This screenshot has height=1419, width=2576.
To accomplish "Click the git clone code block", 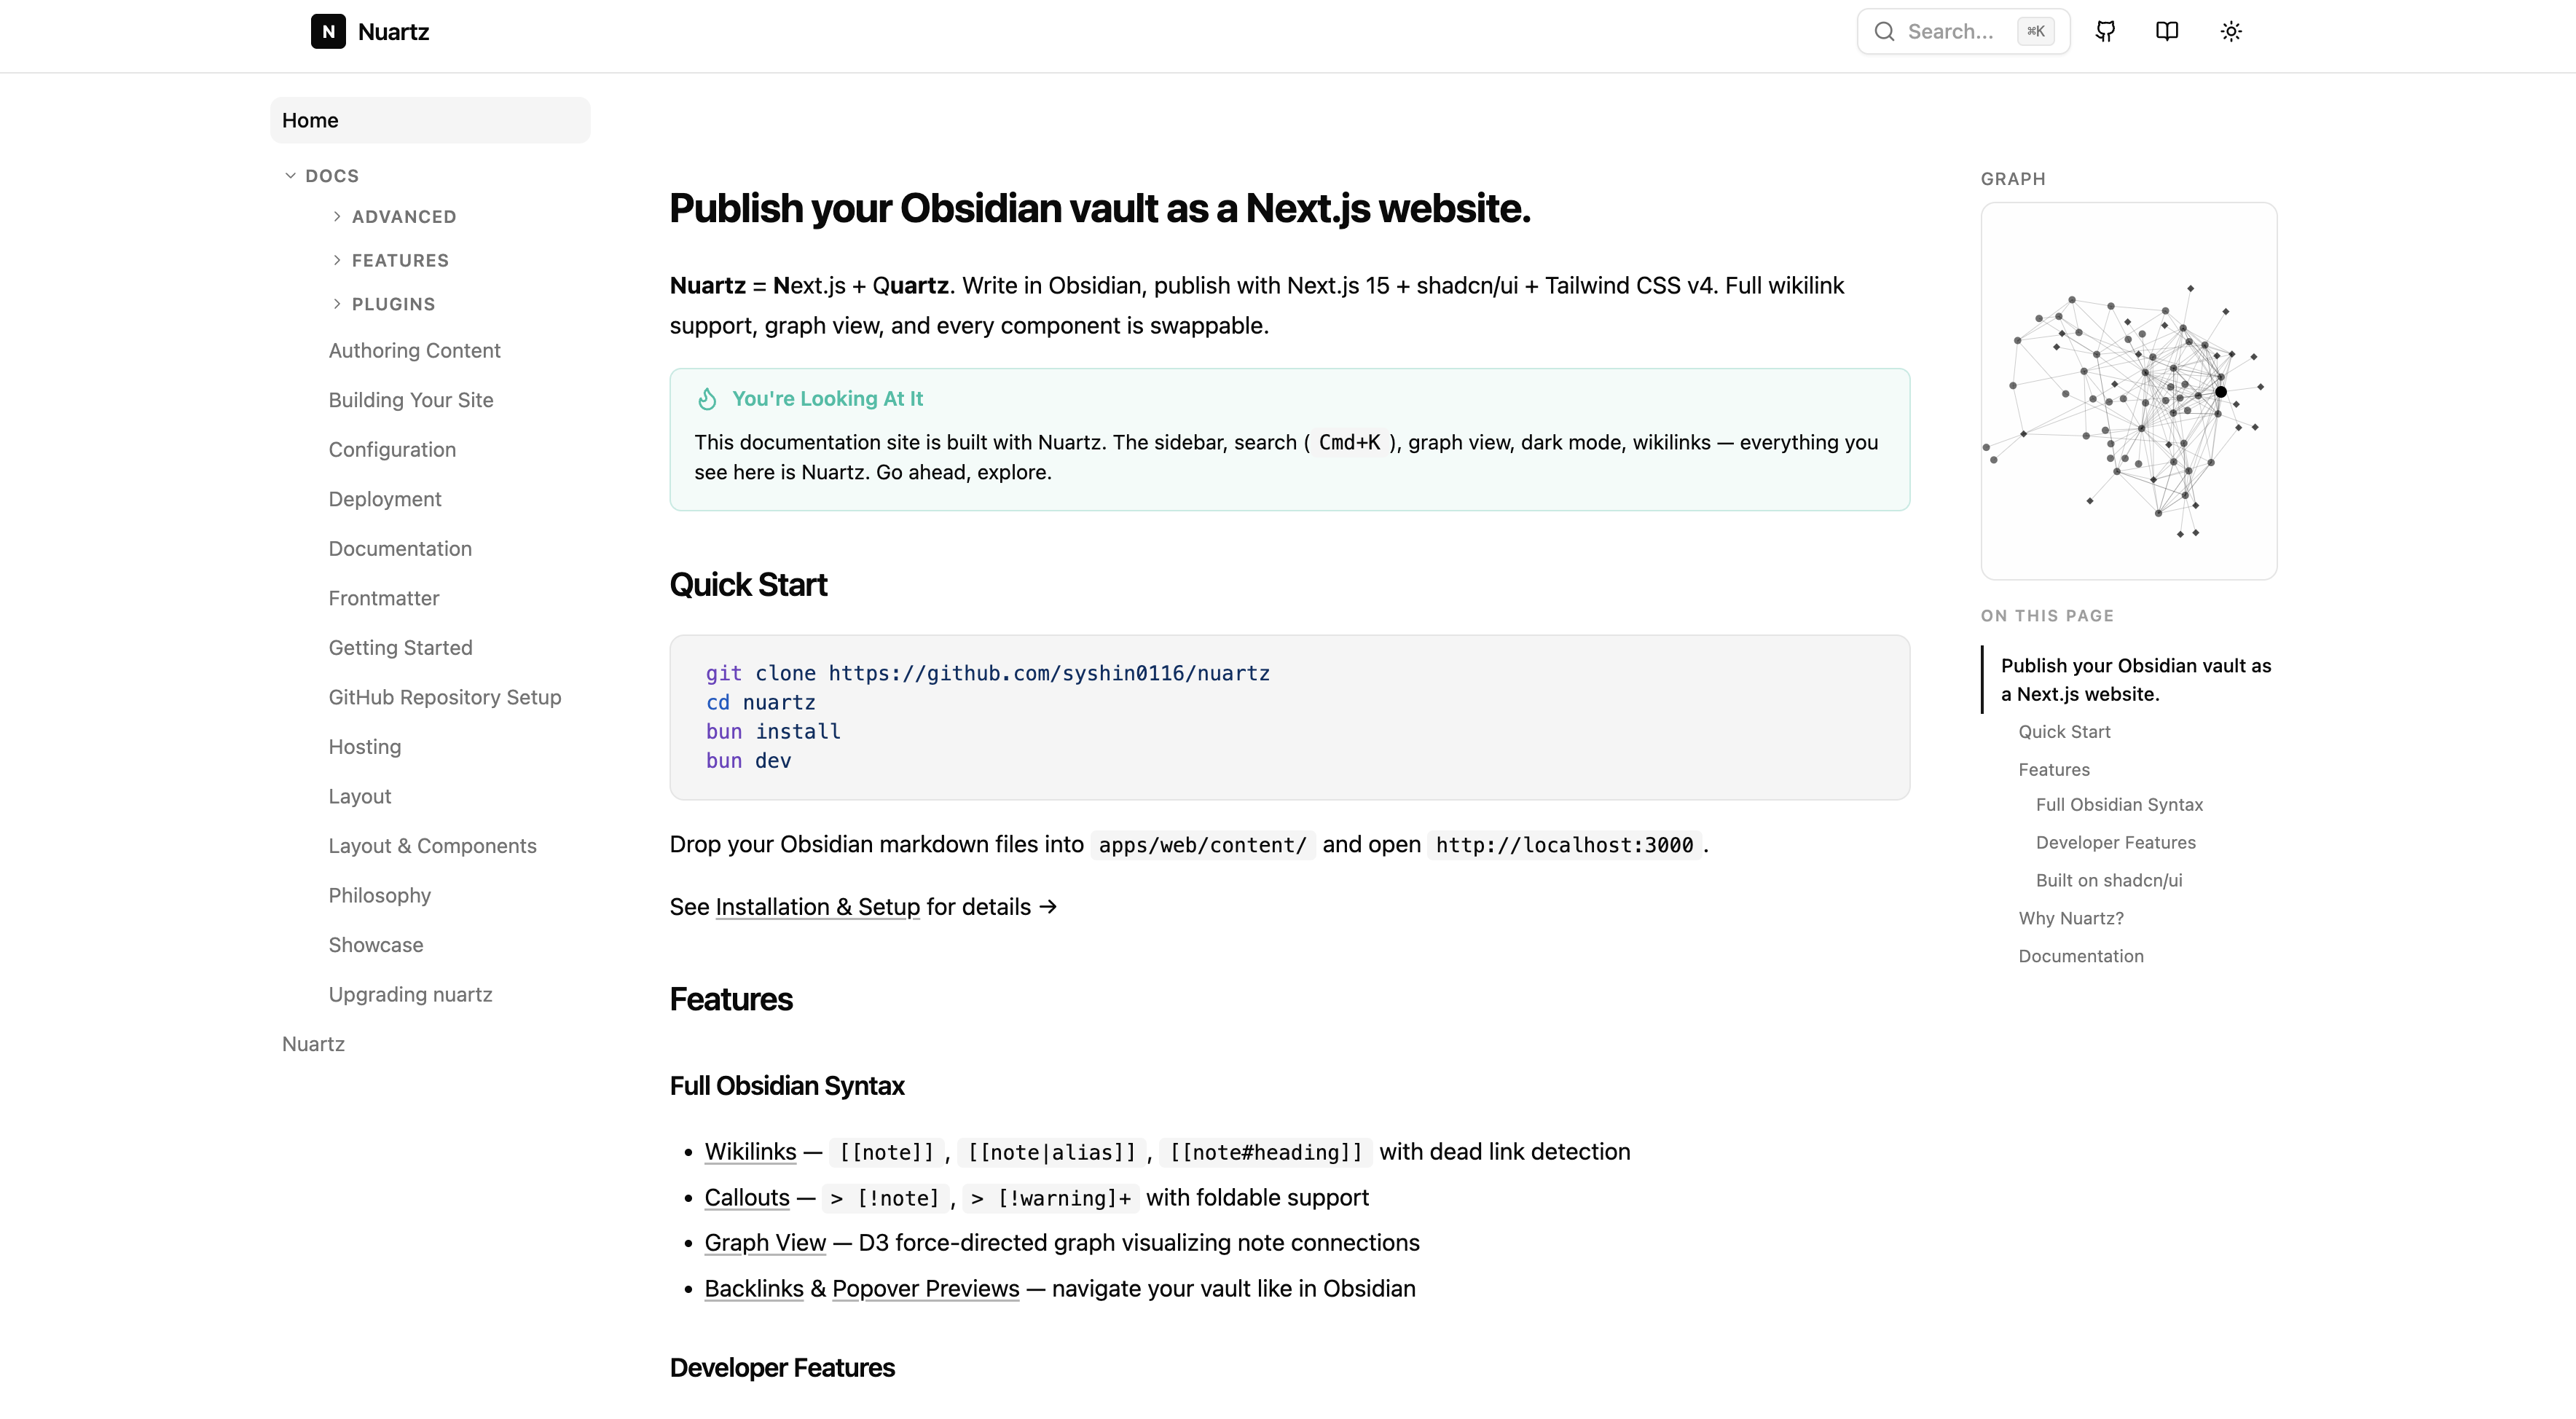I will [x=1289, y=717].
